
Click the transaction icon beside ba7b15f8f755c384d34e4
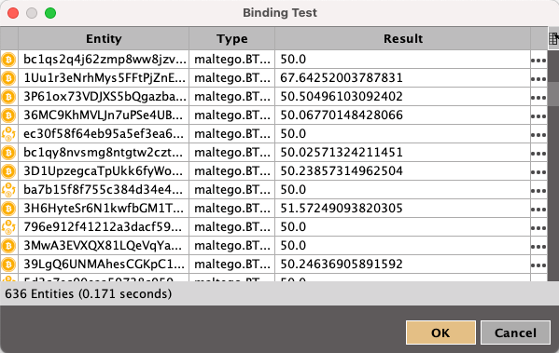pyautogui.click(x=8, y=190)
